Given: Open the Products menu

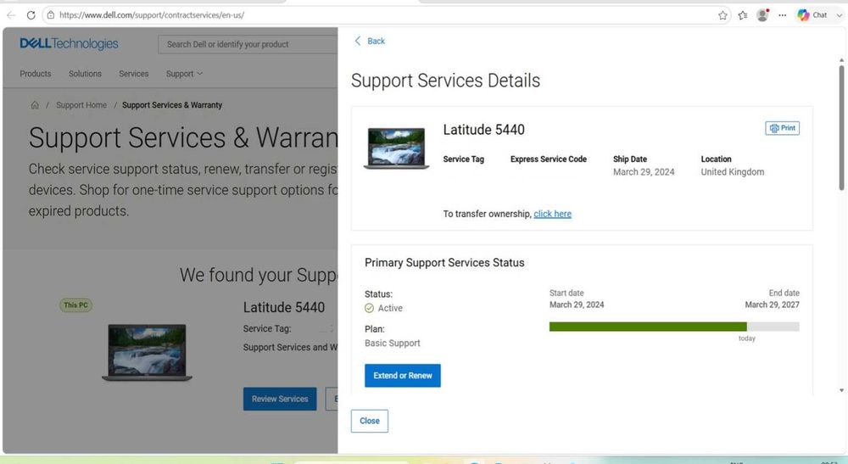Looking at the screenshot, I should coord(35,74).
